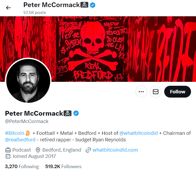Click the @PeterMcCormack handle text
Viewport: 196px width, 171px height.
pyautogui.click(x=27, y=121)
